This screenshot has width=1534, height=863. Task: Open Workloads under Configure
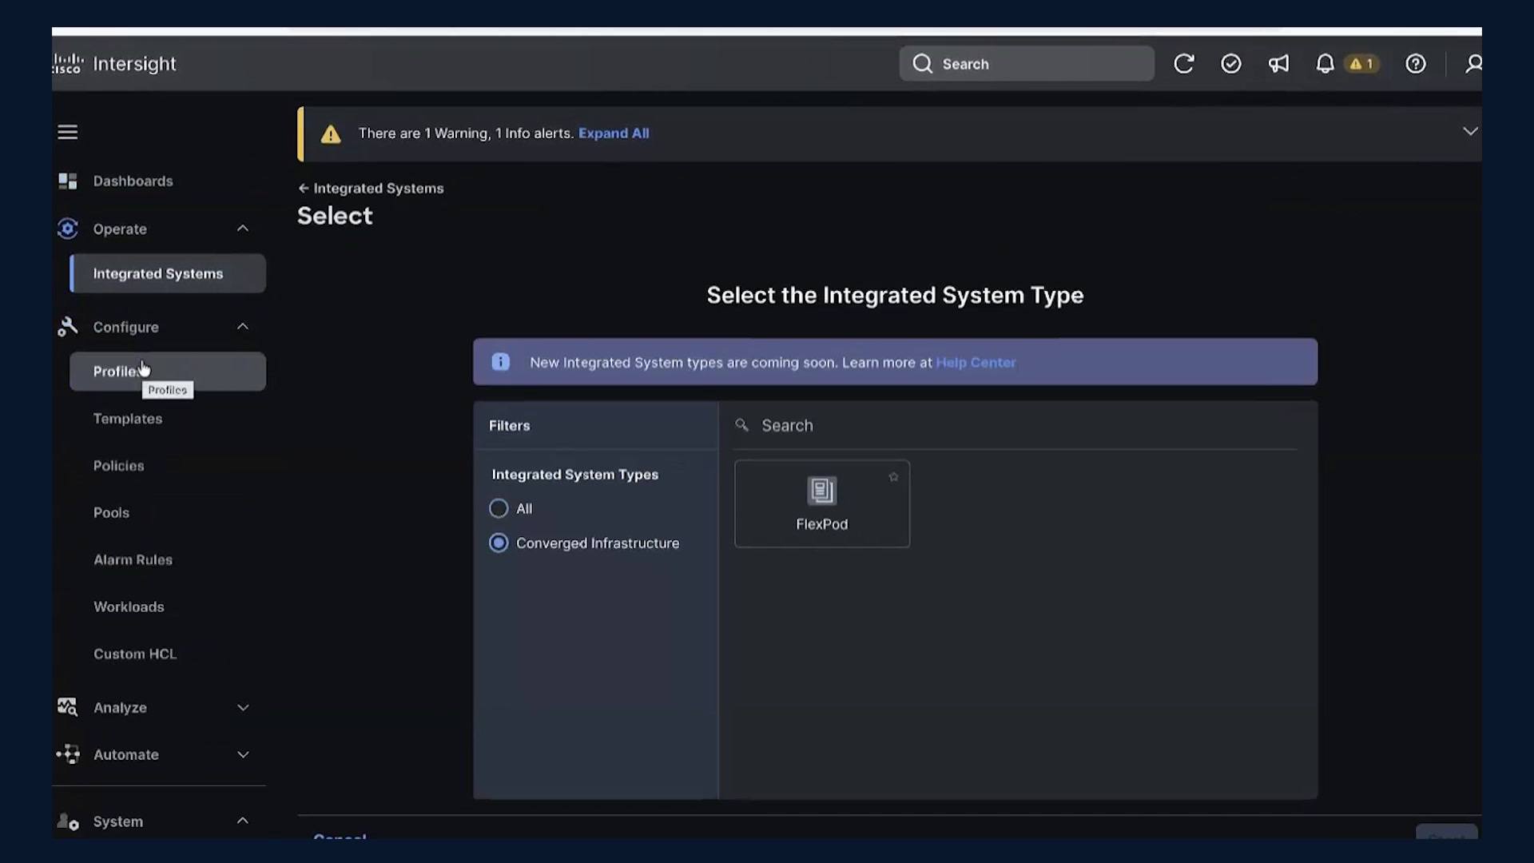129,607
